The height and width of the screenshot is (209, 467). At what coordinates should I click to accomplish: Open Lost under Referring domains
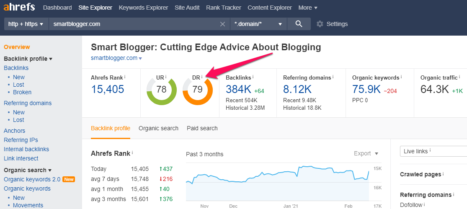tap(18, 120)
